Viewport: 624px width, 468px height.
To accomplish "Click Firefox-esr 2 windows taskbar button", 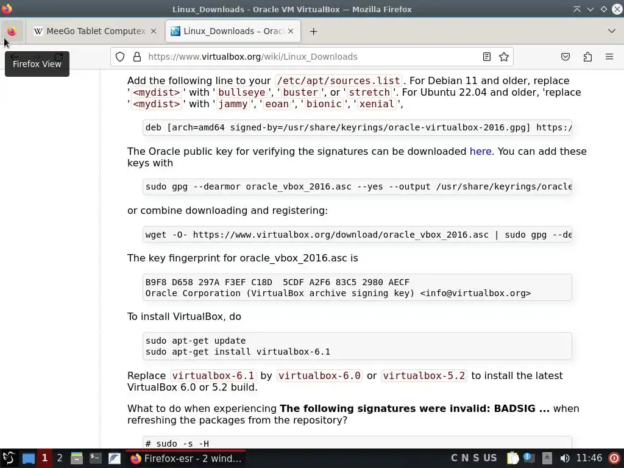I will (x=185, y=458).
